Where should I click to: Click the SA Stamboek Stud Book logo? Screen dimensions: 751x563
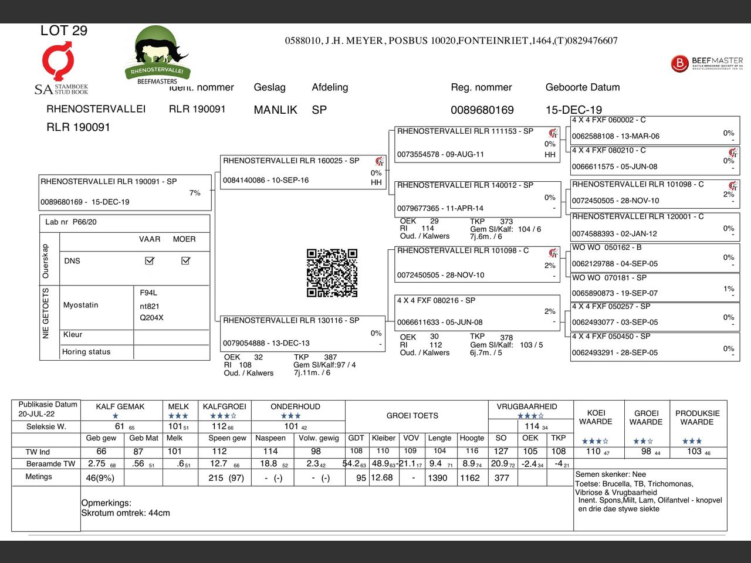[61, 69]
